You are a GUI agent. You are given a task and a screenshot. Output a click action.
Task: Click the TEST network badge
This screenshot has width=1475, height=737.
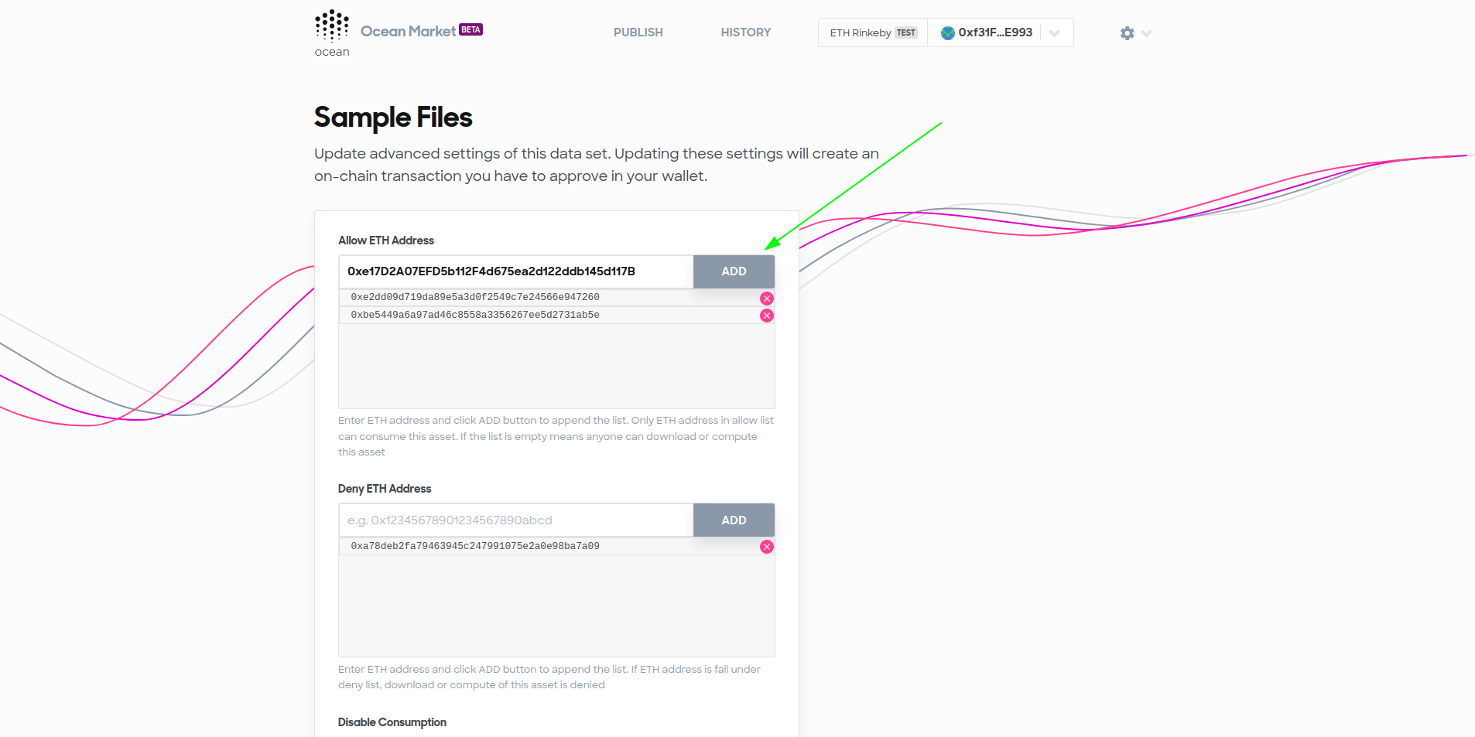click(905, 32)
